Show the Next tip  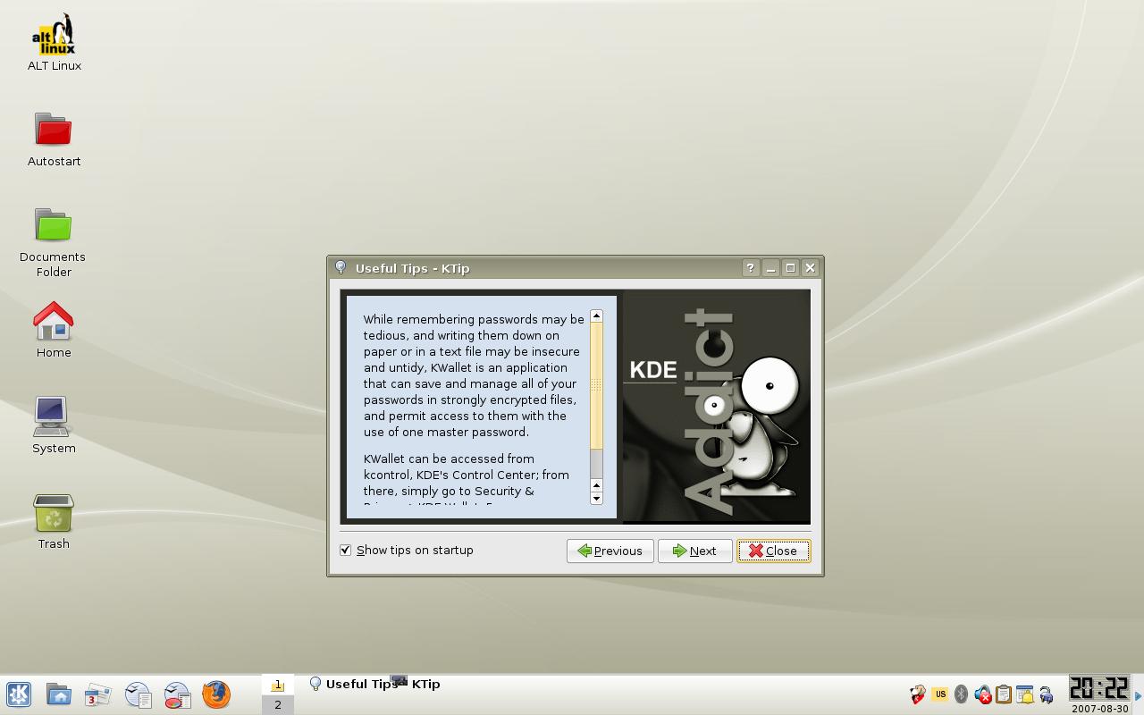(x=694, y=551)
